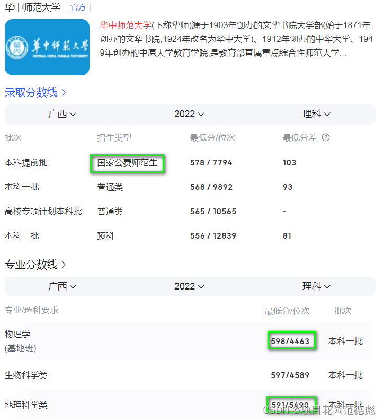This screenshot has height=420, width=383.
Task: Click the 批次 header in 专业分数线 table
Action: click(x=343, y=311)
